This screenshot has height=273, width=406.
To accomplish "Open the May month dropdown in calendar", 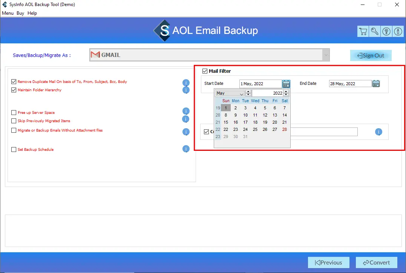I will coord(230,93).
